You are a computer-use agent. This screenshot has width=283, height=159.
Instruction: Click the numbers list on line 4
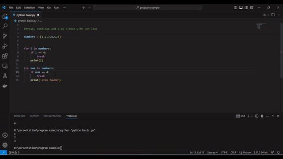pos(50,37)
